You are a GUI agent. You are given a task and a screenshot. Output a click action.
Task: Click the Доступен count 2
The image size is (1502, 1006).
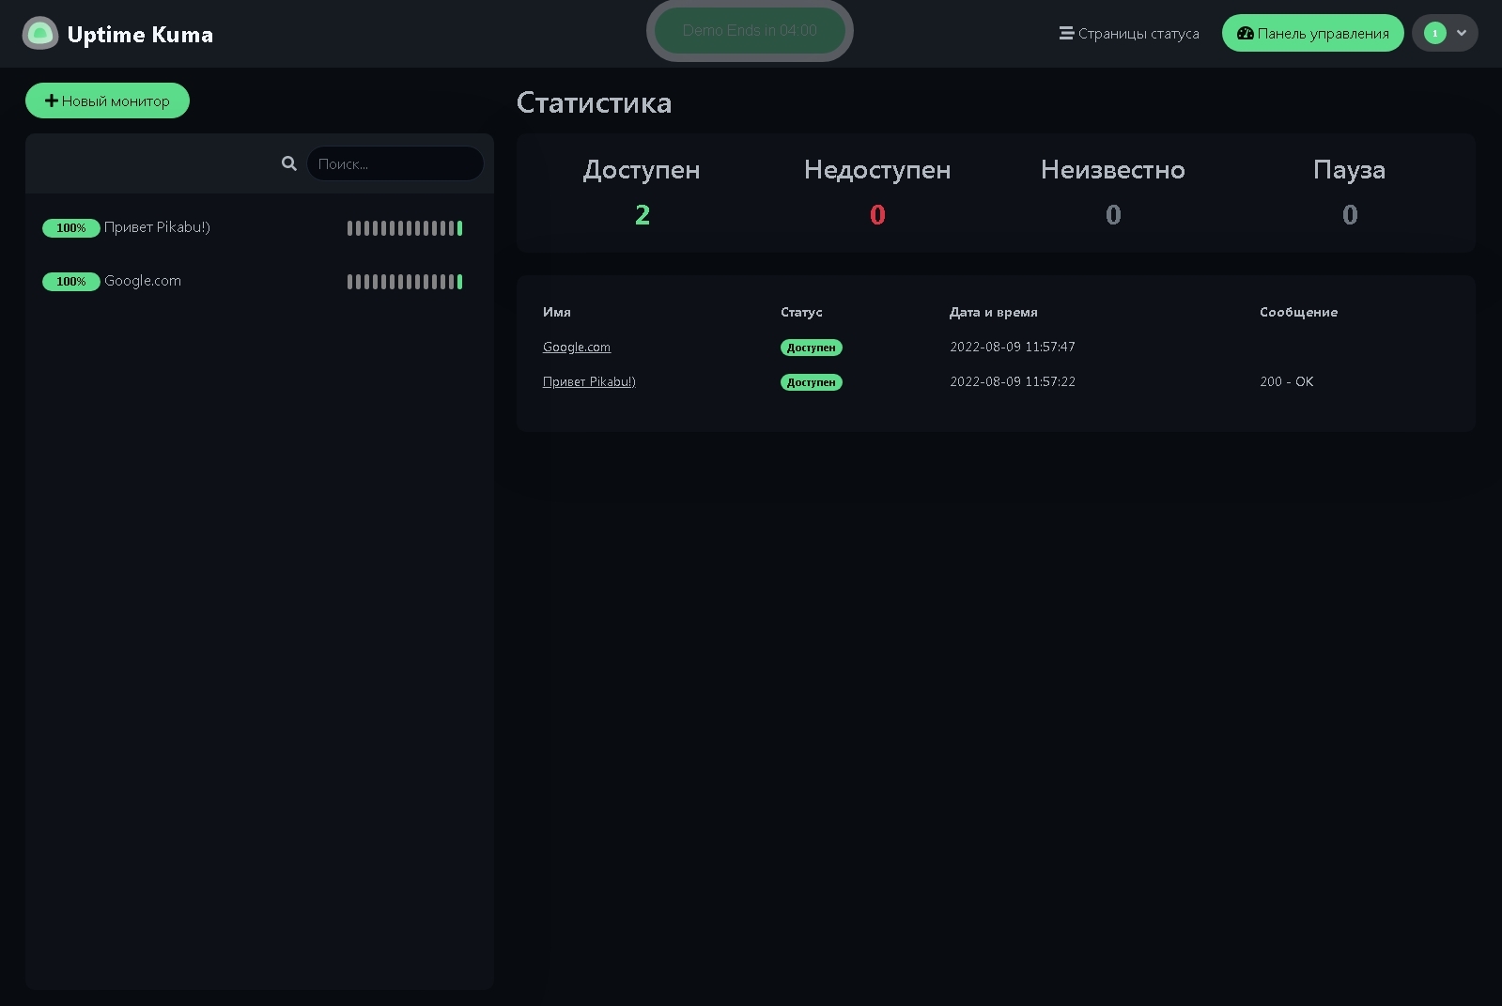click(x=643, y=215)
